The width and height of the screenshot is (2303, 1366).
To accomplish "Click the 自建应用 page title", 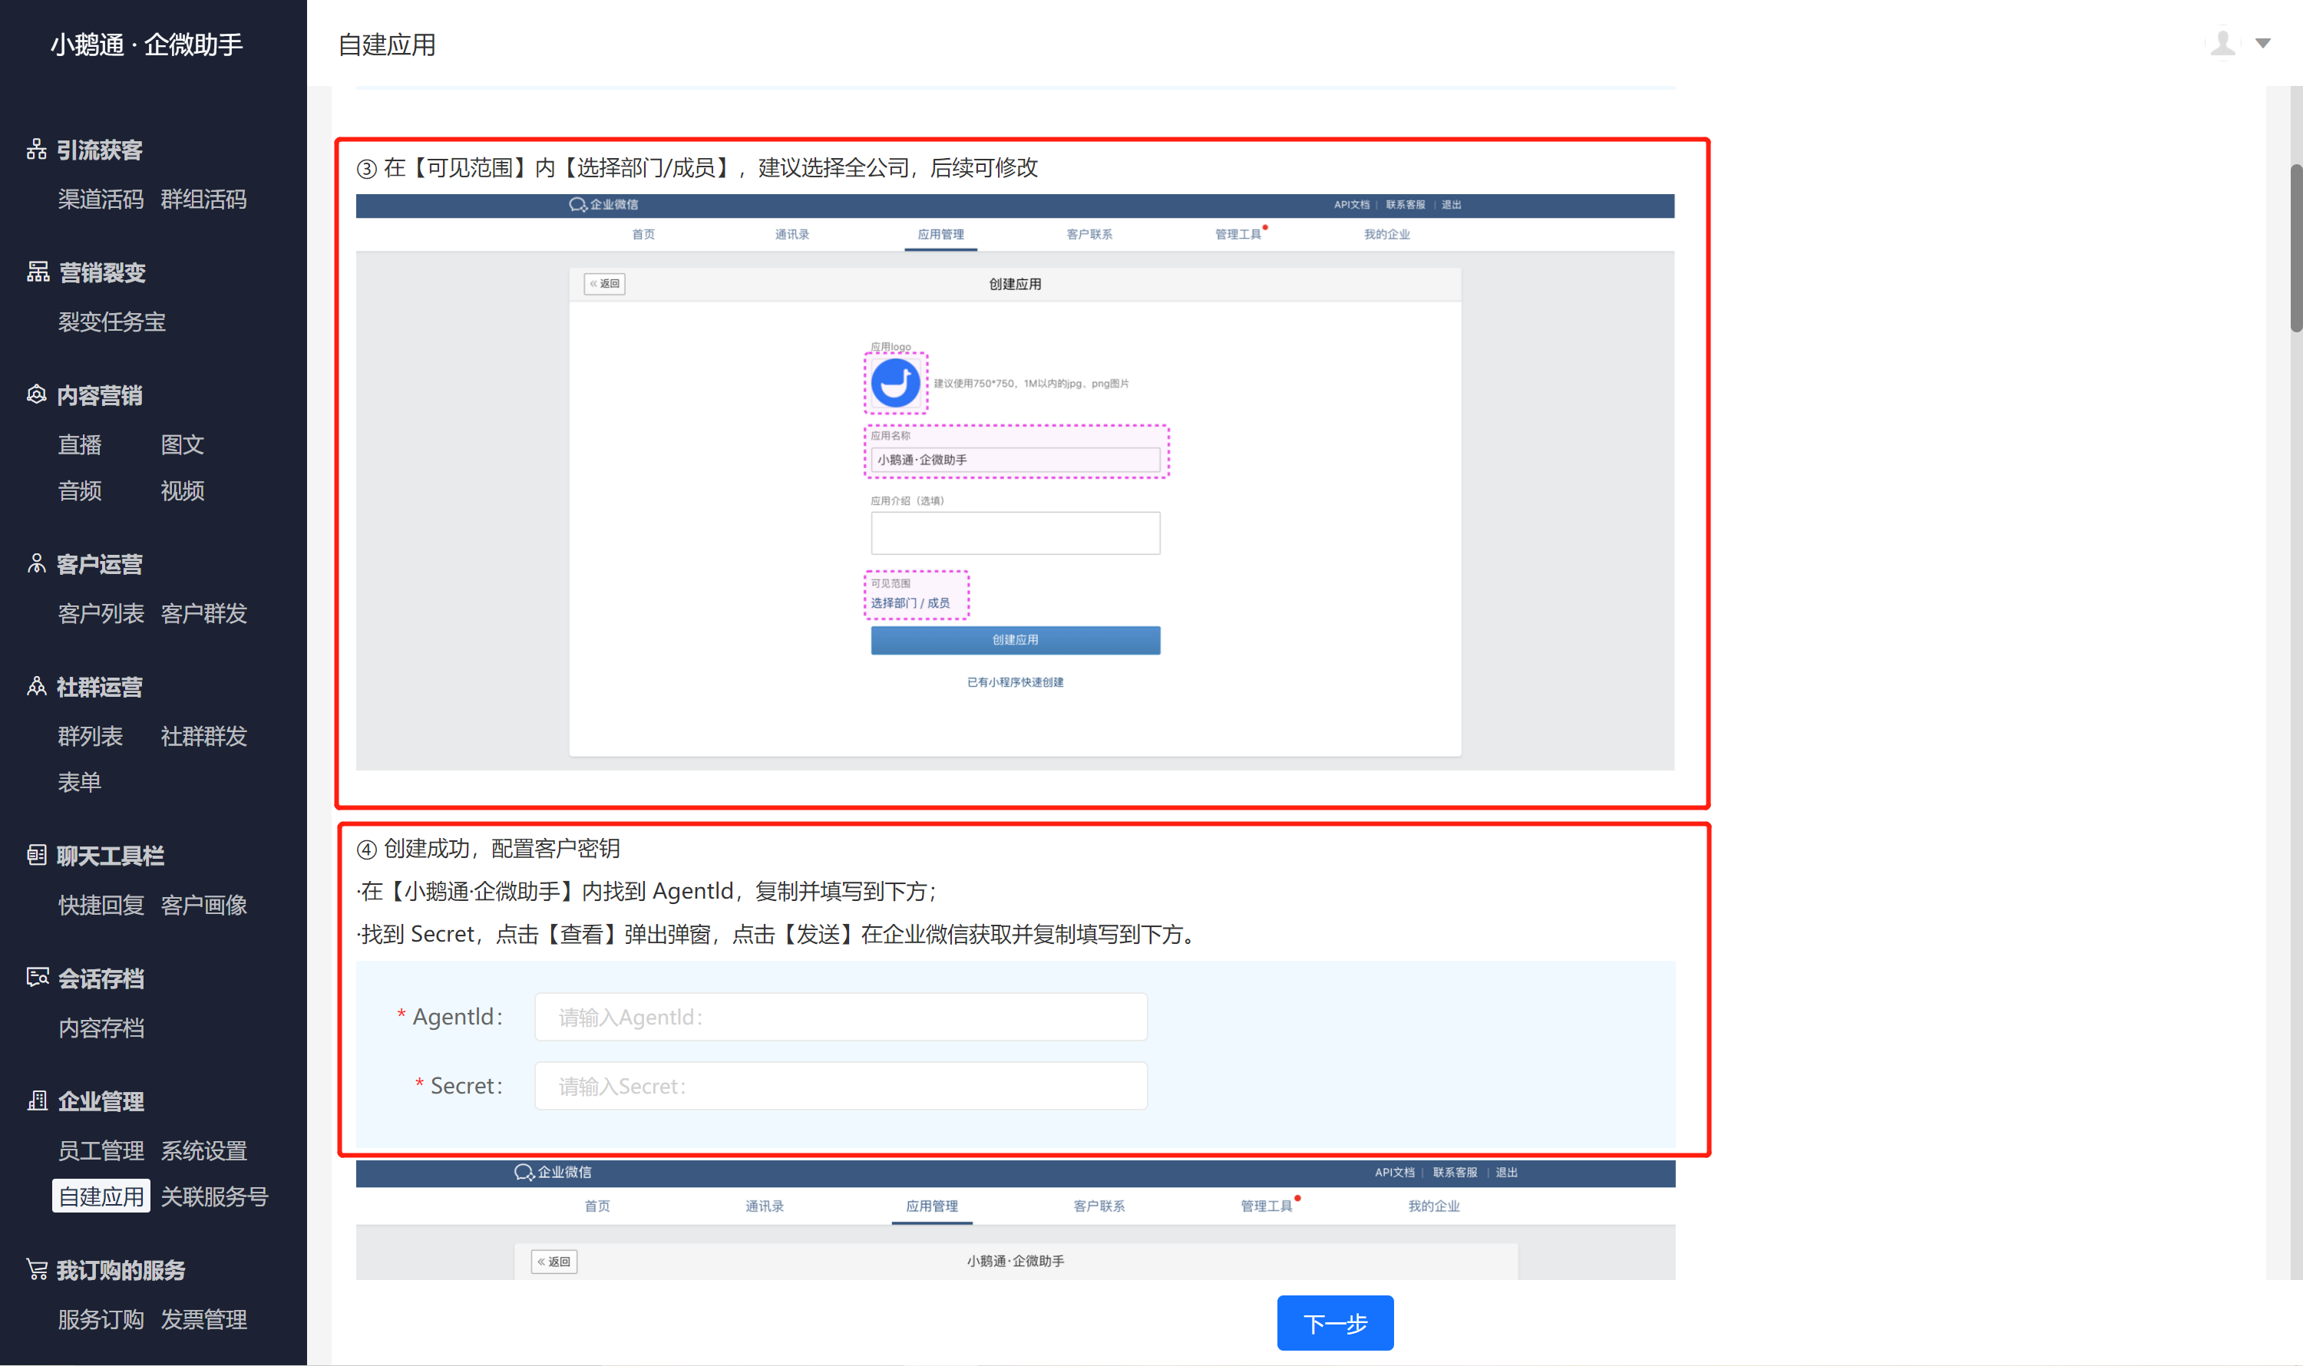I will [x=387, y=45].
